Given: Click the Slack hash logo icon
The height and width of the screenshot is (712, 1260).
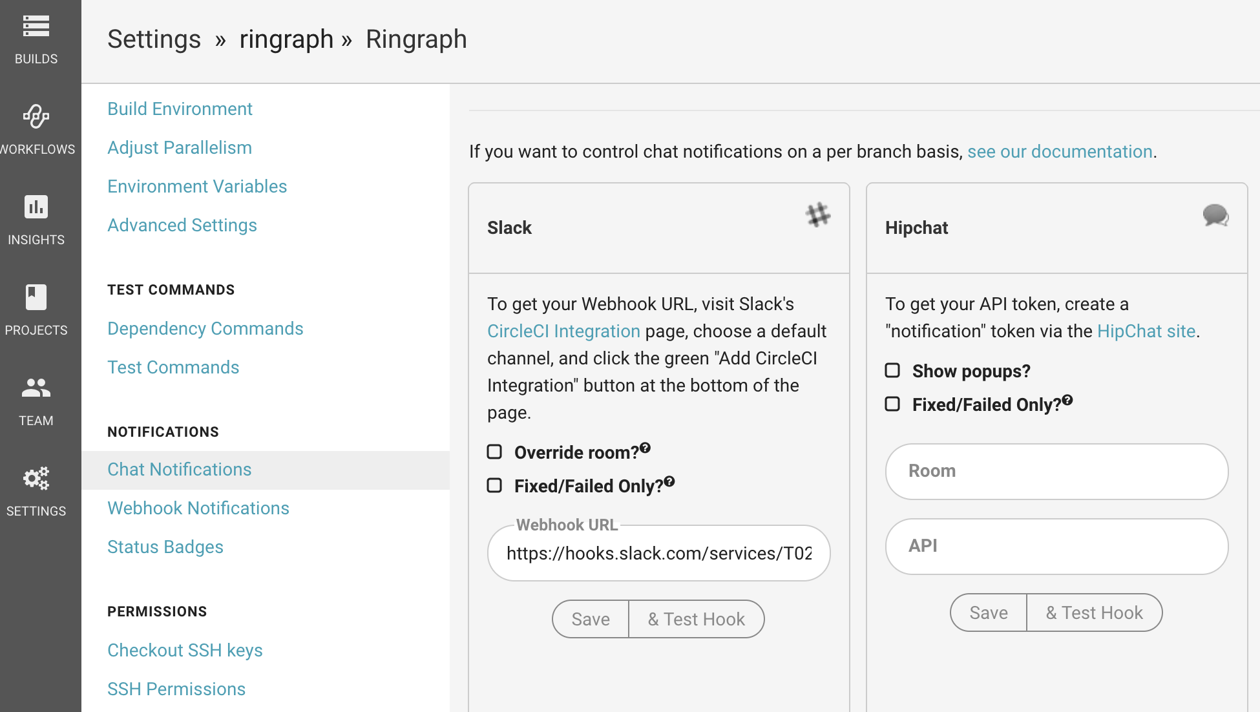Looking at the screenshot, I should pos(818,215).
